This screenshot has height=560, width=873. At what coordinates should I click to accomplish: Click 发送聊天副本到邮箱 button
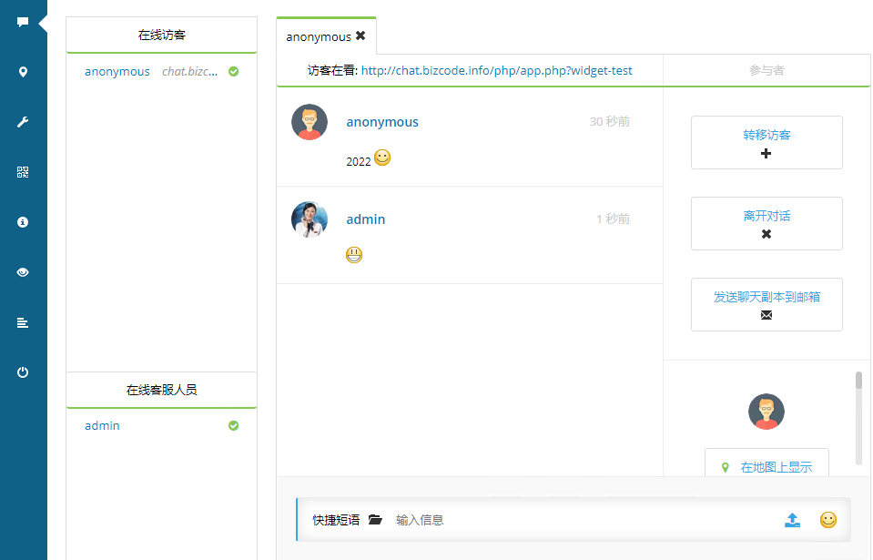[766, 304]
